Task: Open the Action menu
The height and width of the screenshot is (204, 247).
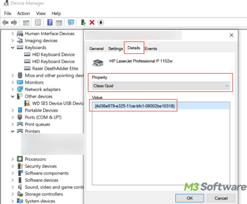Action: click(23, 13)
